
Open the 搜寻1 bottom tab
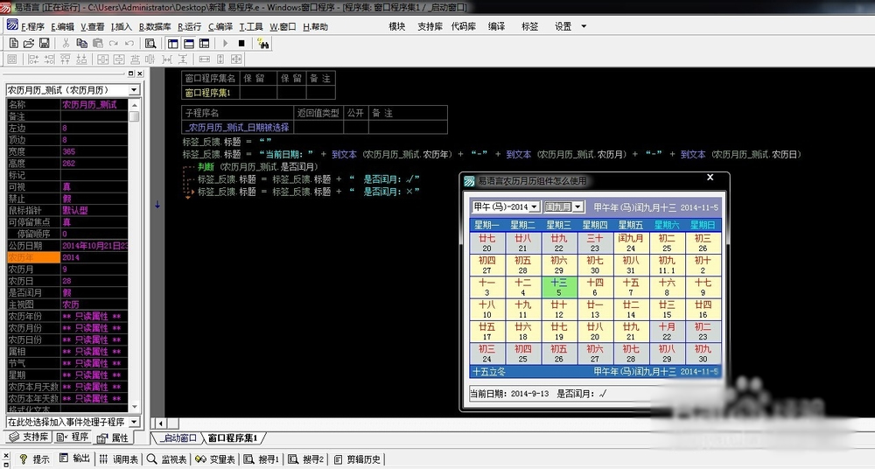[261, 459]
